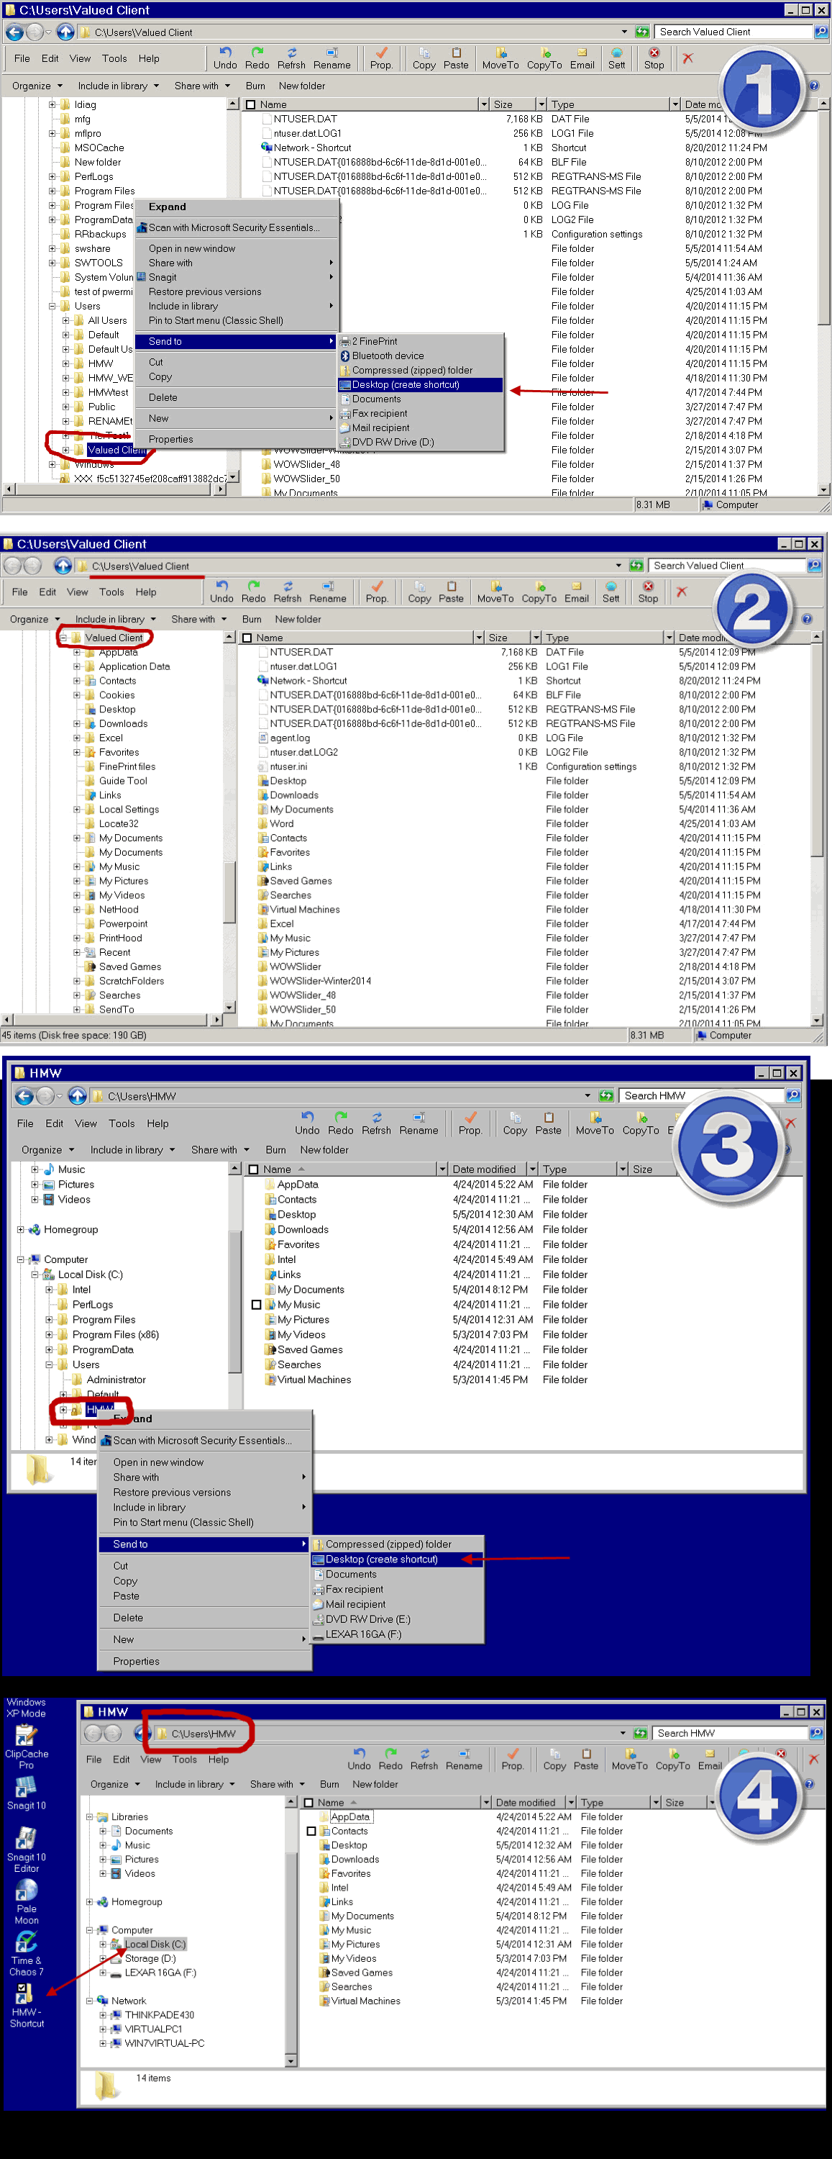Image resolution: width=832 pixels, height=2159 pixels.
Task: Toggle the Name header select-all checkbox in window 2
Action: (x=247, y=638)
